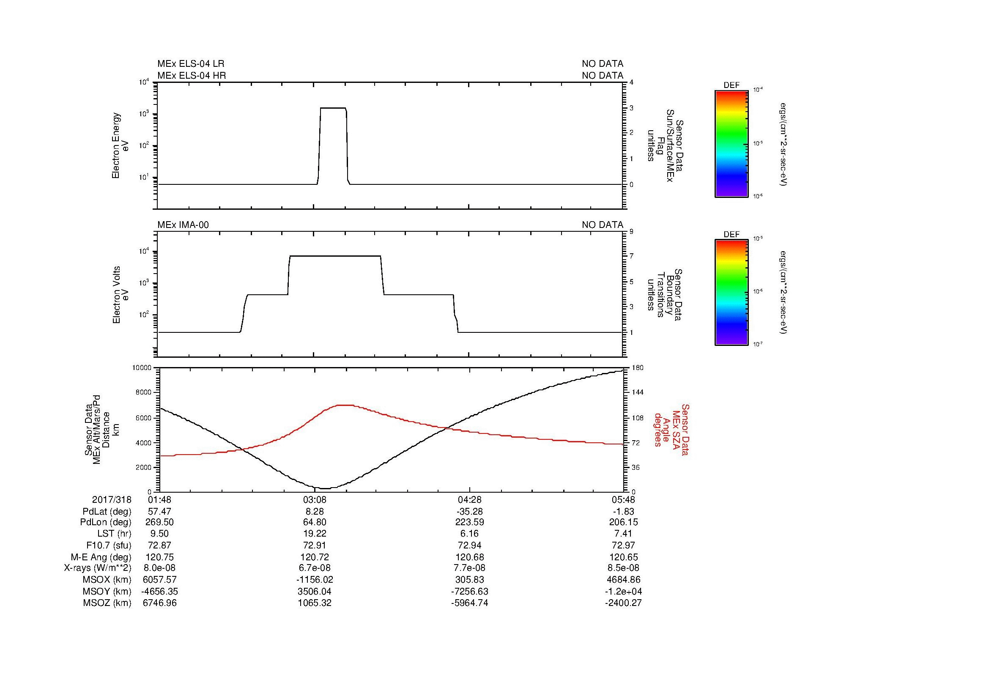Screen dimensions: 989x699
Task: Click the 180 tick on the SZA axis
Action: pos(637,368)
